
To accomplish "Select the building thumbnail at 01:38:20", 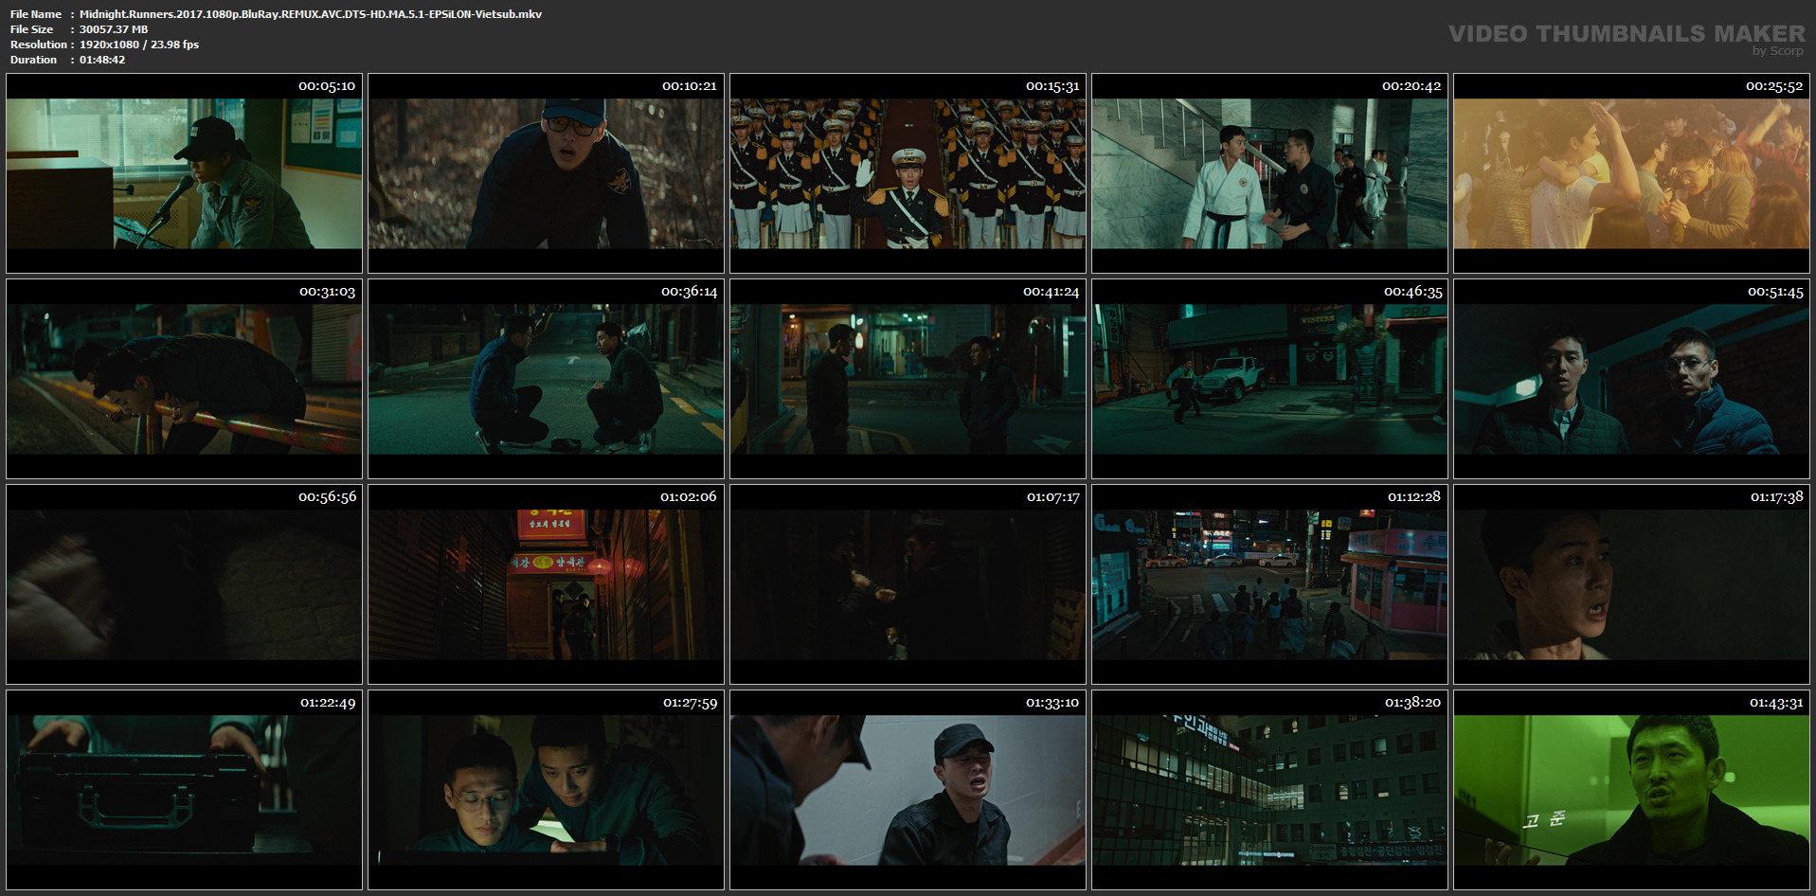I will [1269, 790].
